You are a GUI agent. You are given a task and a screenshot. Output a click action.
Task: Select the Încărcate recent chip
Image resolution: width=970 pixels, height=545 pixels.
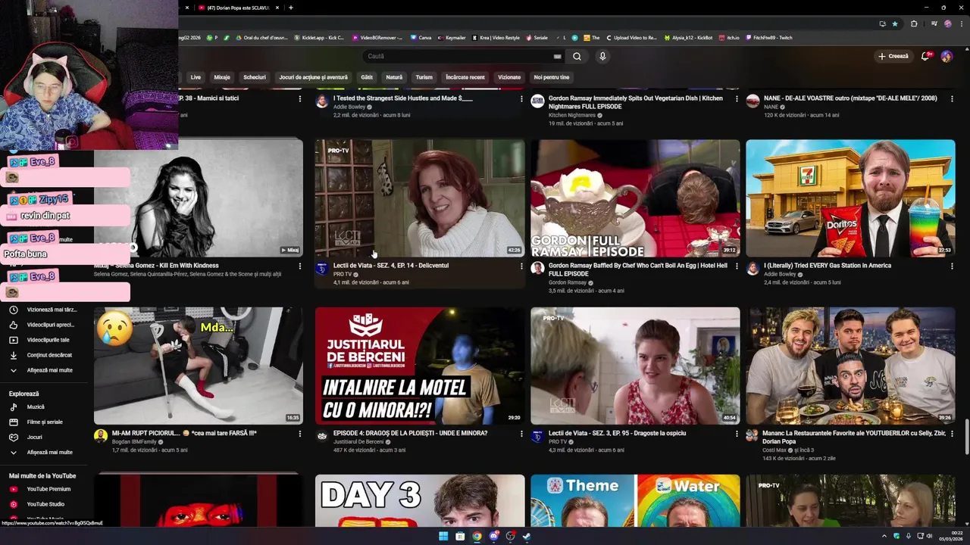point(465,77)
